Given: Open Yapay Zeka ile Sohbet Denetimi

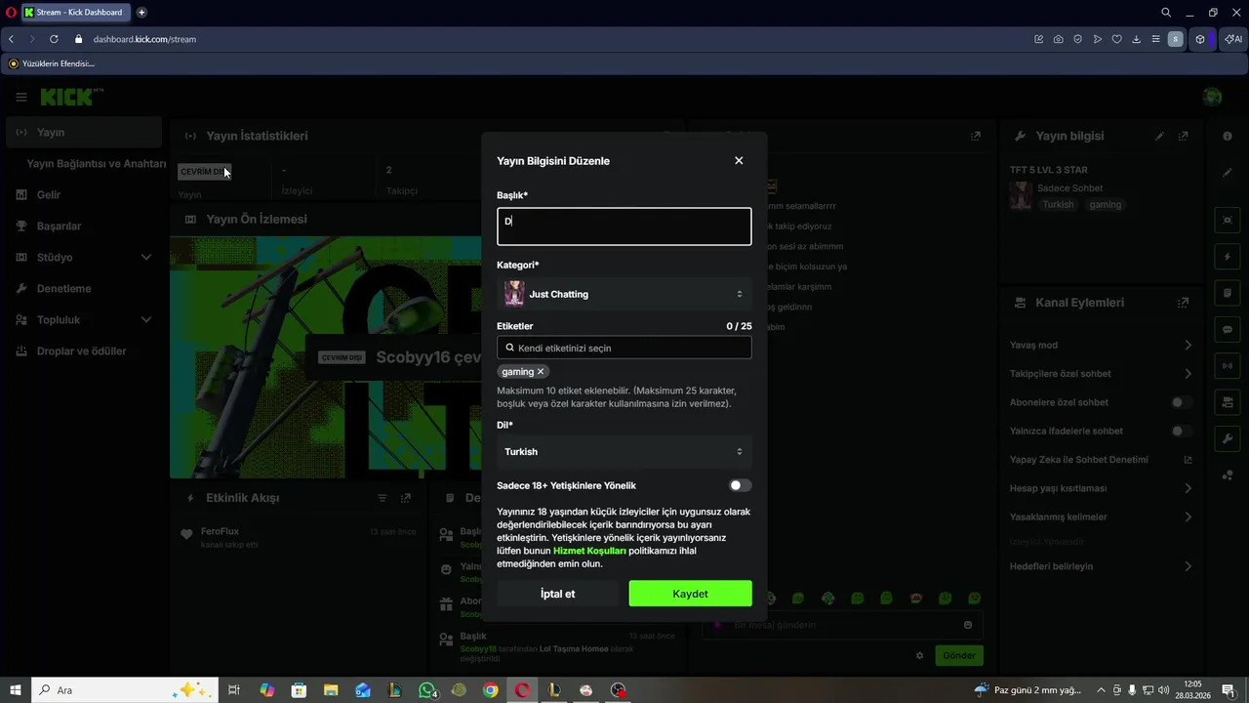Looking at the screenshot, I should point(1101,459).
